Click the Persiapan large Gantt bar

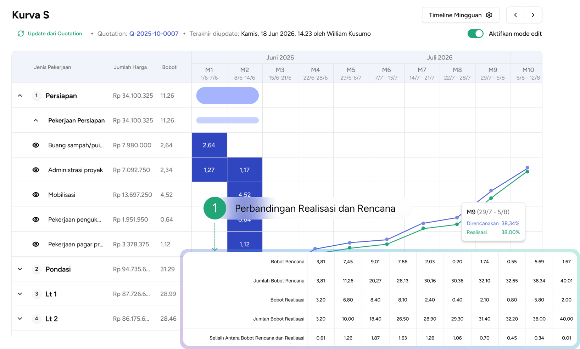click(x=228, y=96)
